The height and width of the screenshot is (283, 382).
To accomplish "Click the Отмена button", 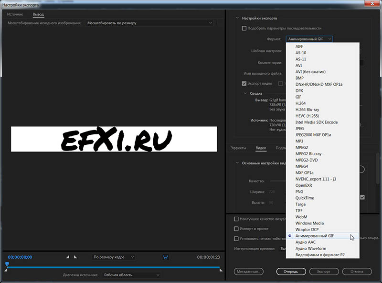I will tap(357, 272).
